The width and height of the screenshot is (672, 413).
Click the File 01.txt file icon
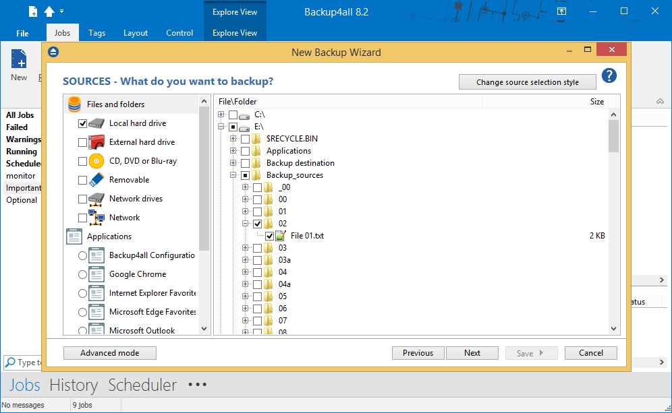pyautogui.click(x=281, y=236)
